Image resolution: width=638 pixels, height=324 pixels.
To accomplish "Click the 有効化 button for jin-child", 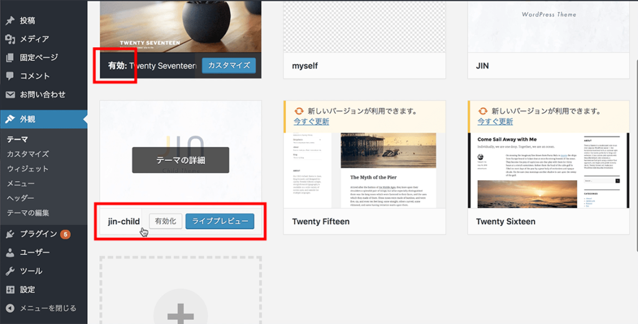I will pos(166,221).
